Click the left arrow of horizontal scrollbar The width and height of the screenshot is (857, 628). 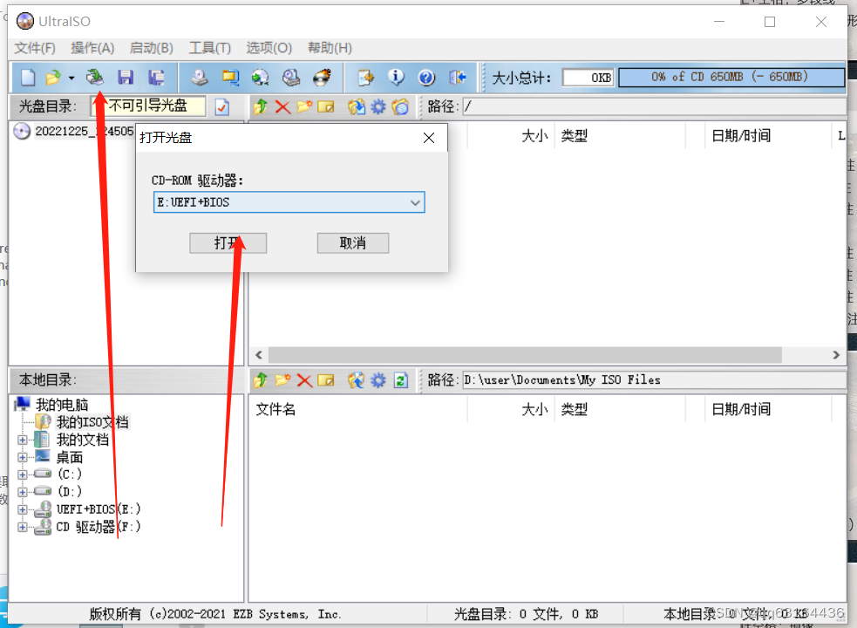pos(259,354)
